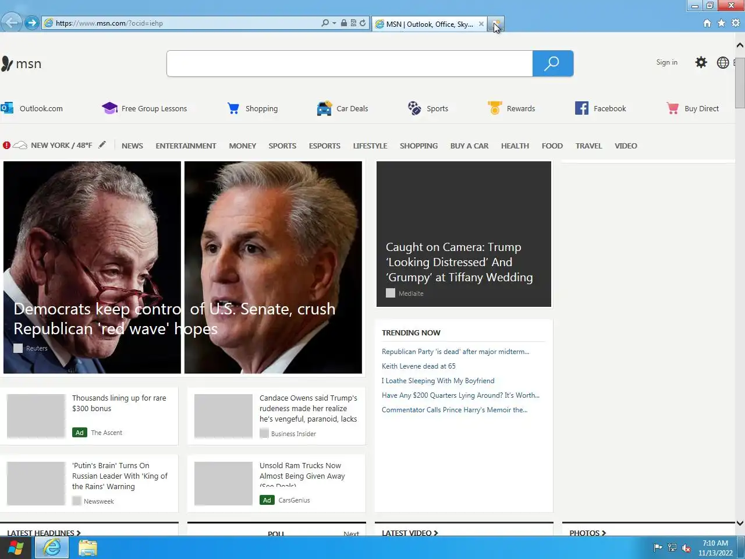Open the MONEY menu item
The image size is (745, 559).
[243, 146]
